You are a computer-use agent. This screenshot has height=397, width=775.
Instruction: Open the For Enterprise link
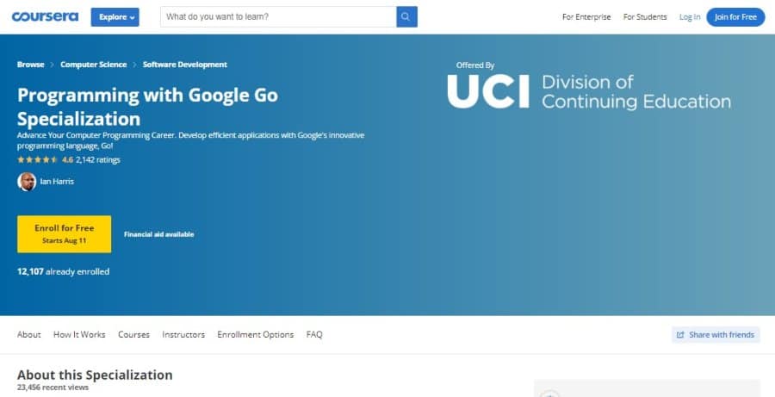point(586,17)
